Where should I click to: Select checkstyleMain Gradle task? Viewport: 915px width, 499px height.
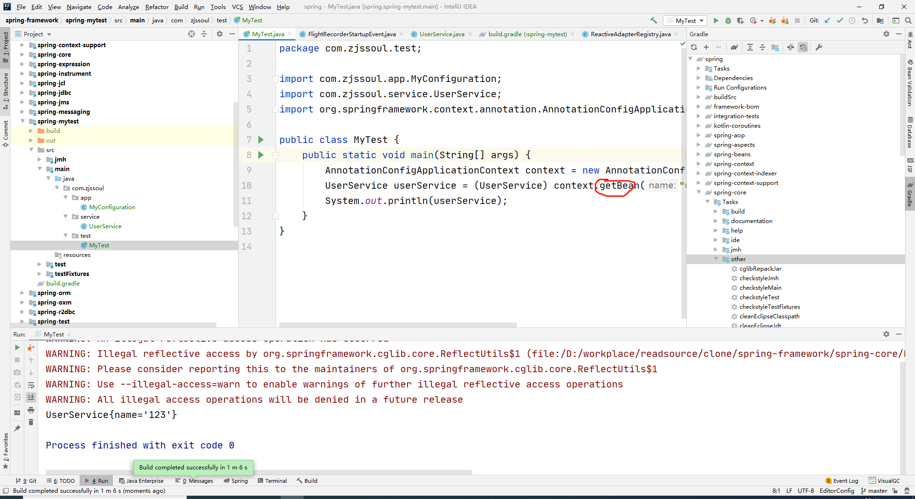pos(760,287)
